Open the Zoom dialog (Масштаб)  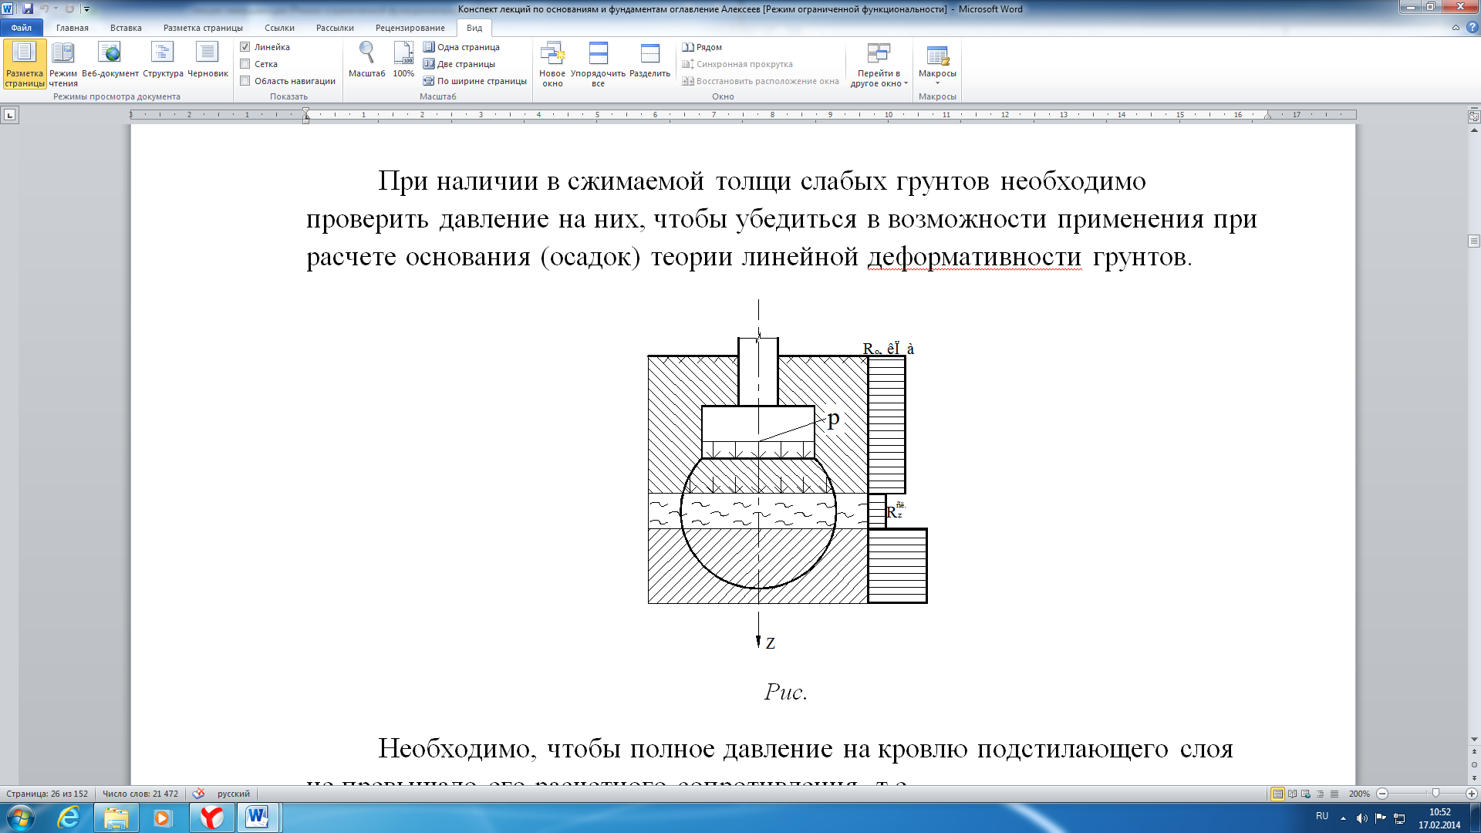366,60
